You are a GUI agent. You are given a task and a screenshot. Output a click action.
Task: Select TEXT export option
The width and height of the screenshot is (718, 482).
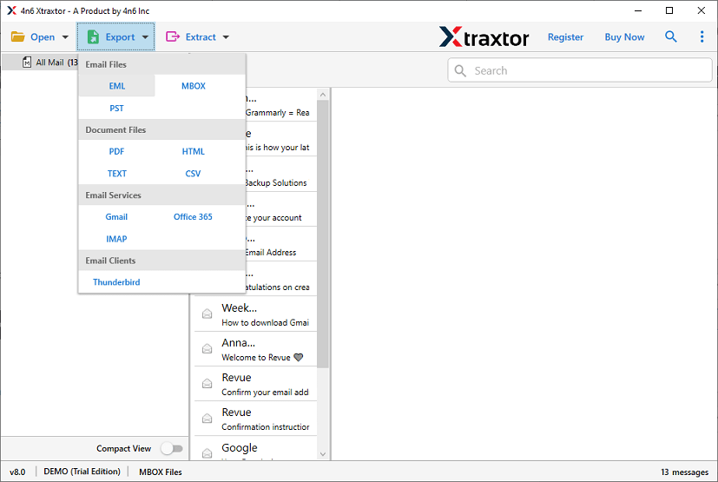coord(116,174)
